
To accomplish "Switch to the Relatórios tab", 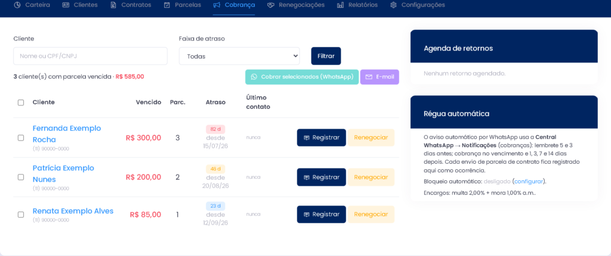I will 357,5.
